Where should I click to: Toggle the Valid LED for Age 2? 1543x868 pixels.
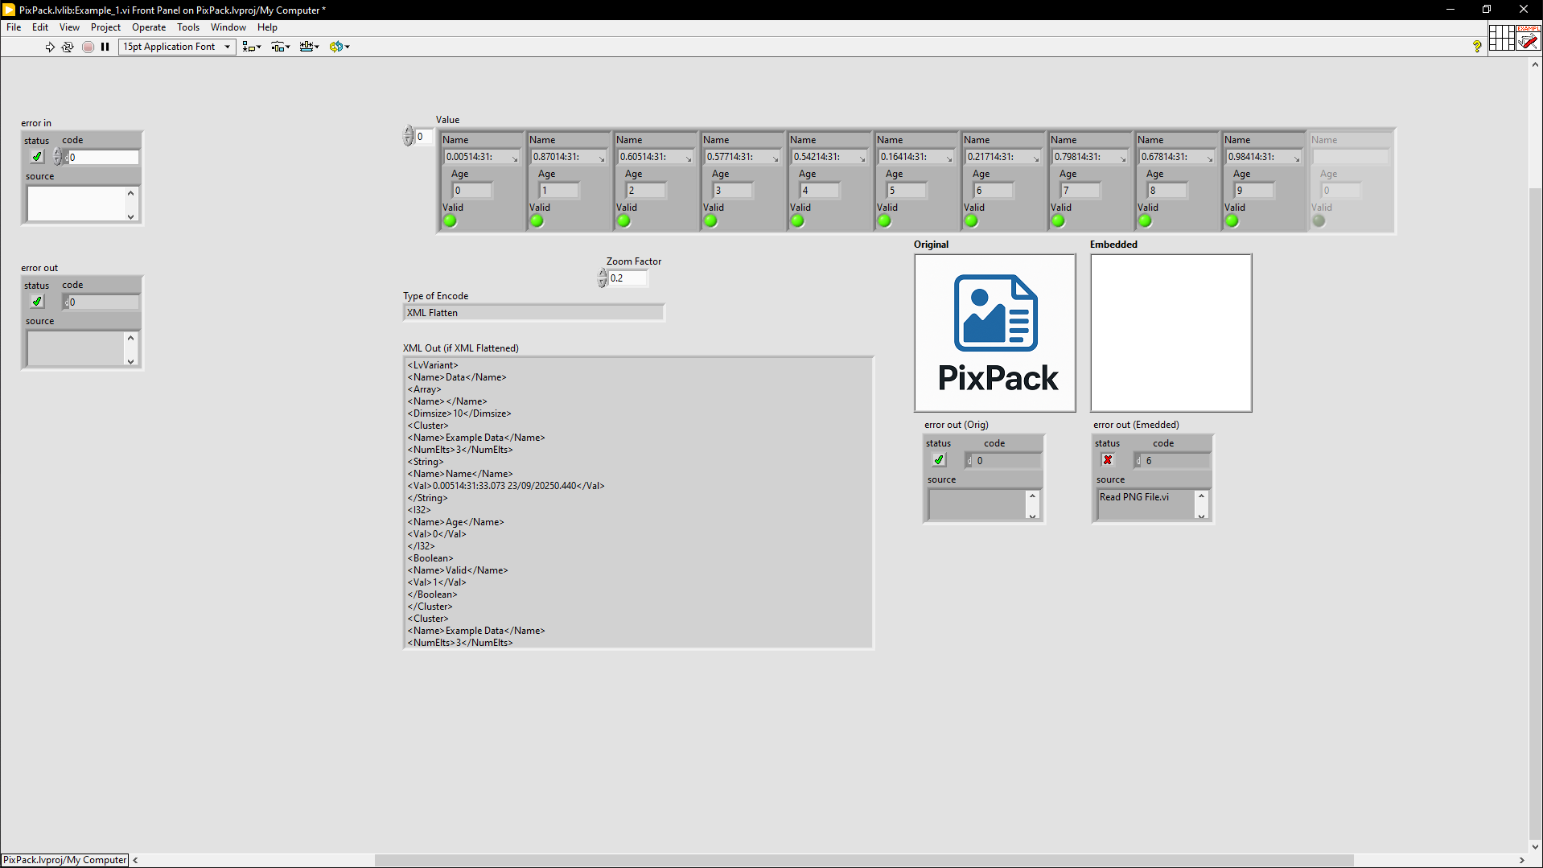tap(624, 221)
